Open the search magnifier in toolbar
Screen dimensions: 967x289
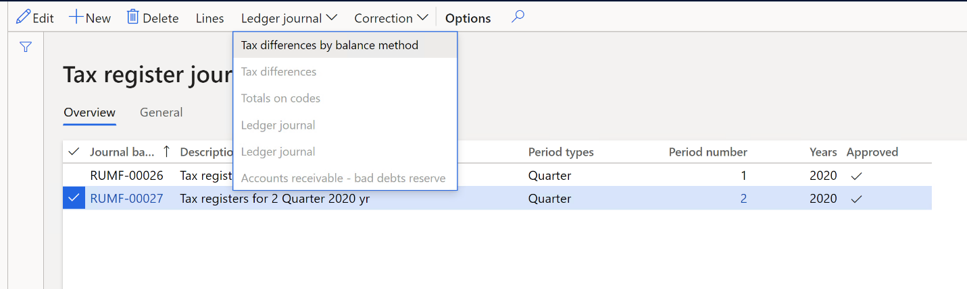tap(518, 17)
